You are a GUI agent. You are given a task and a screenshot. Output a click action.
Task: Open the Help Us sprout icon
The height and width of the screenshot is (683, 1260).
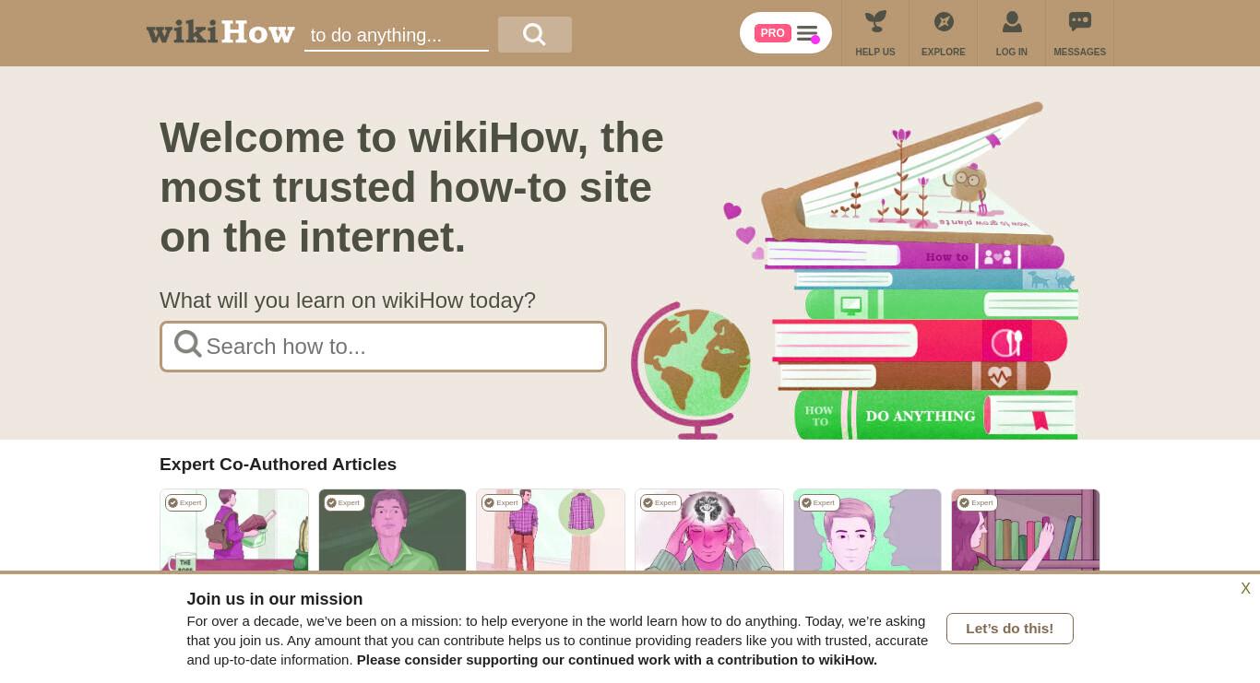875,22
